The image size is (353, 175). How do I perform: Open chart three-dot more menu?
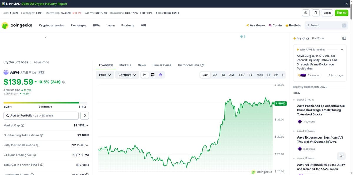pyautogui.click(x=283, y=75)
